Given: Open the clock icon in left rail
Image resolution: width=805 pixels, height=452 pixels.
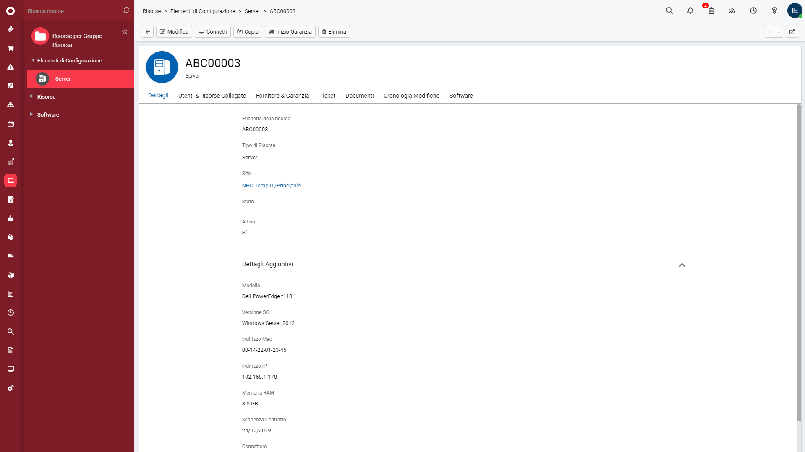Looking at the screenshot, I should [10, 313].
